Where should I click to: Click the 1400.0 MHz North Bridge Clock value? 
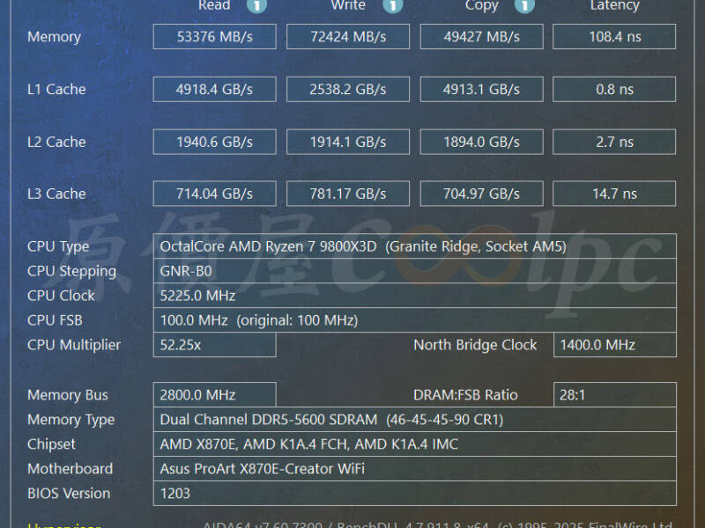point(614,345)
